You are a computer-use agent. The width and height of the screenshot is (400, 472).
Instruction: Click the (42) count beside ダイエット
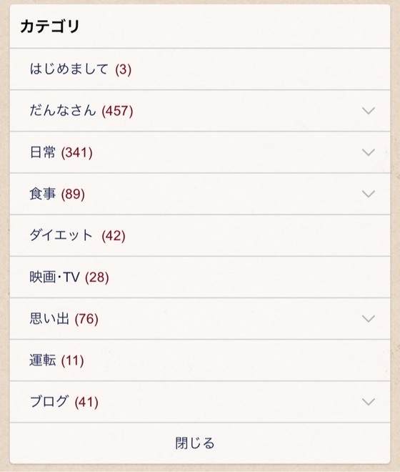(x=114, y=236)
